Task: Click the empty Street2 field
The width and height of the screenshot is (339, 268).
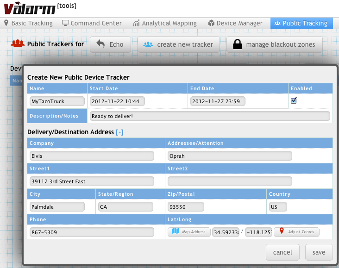Action: (x=230, y=181)
